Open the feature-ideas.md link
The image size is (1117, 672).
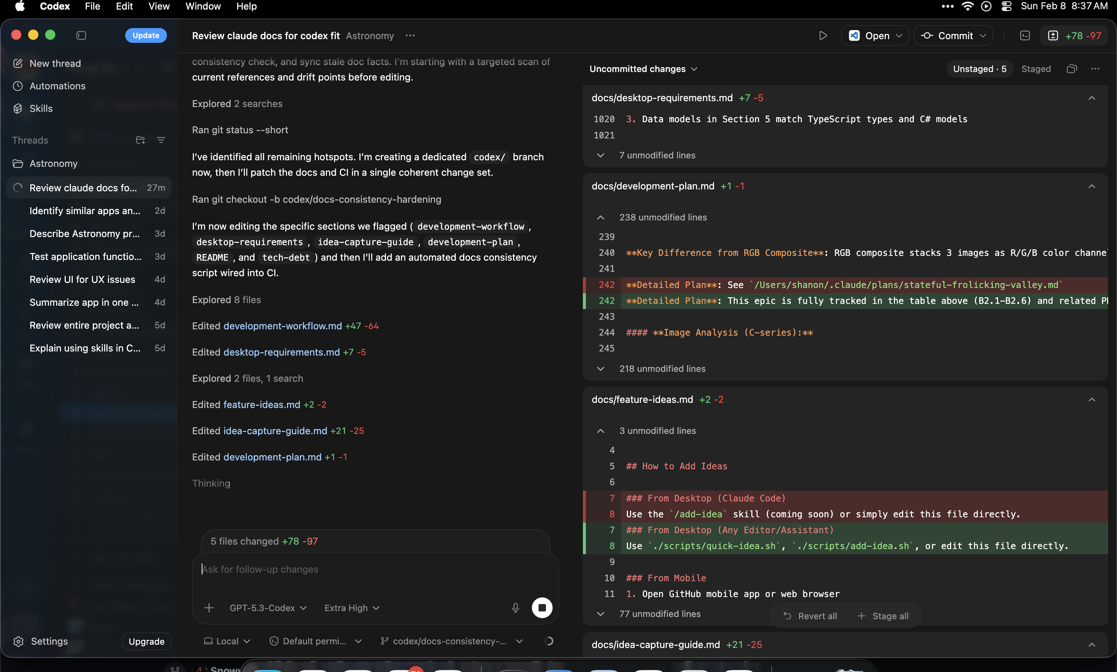[x=262, y=404]
